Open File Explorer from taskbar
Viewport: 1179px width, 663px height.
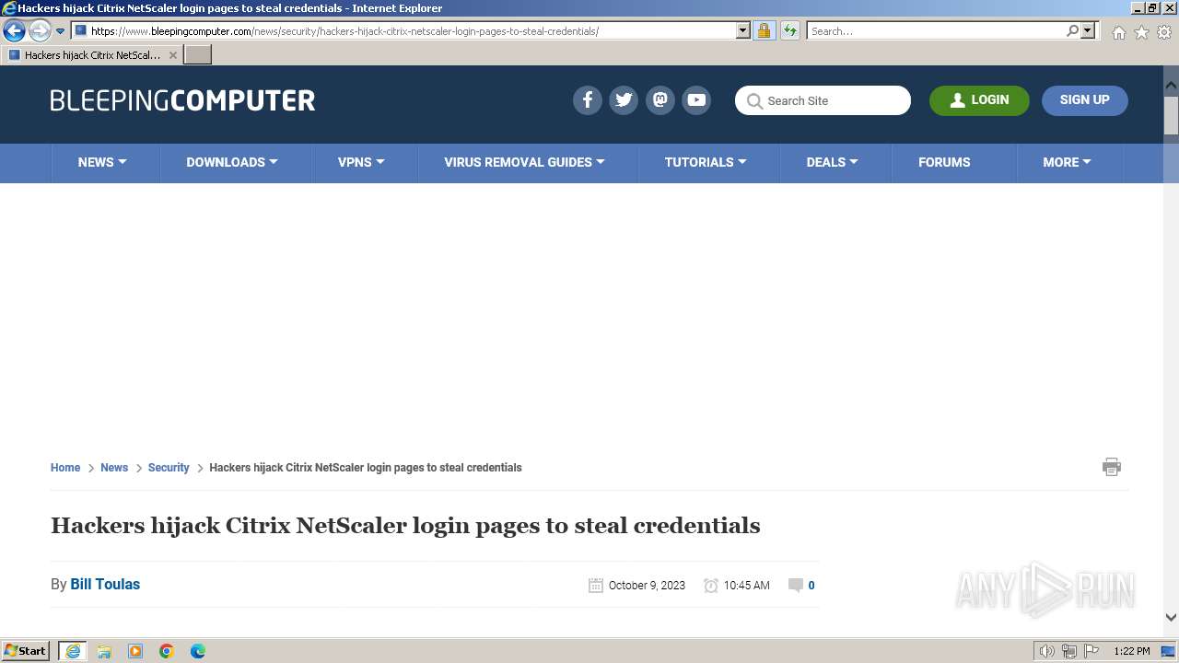[x=104, y=651]
